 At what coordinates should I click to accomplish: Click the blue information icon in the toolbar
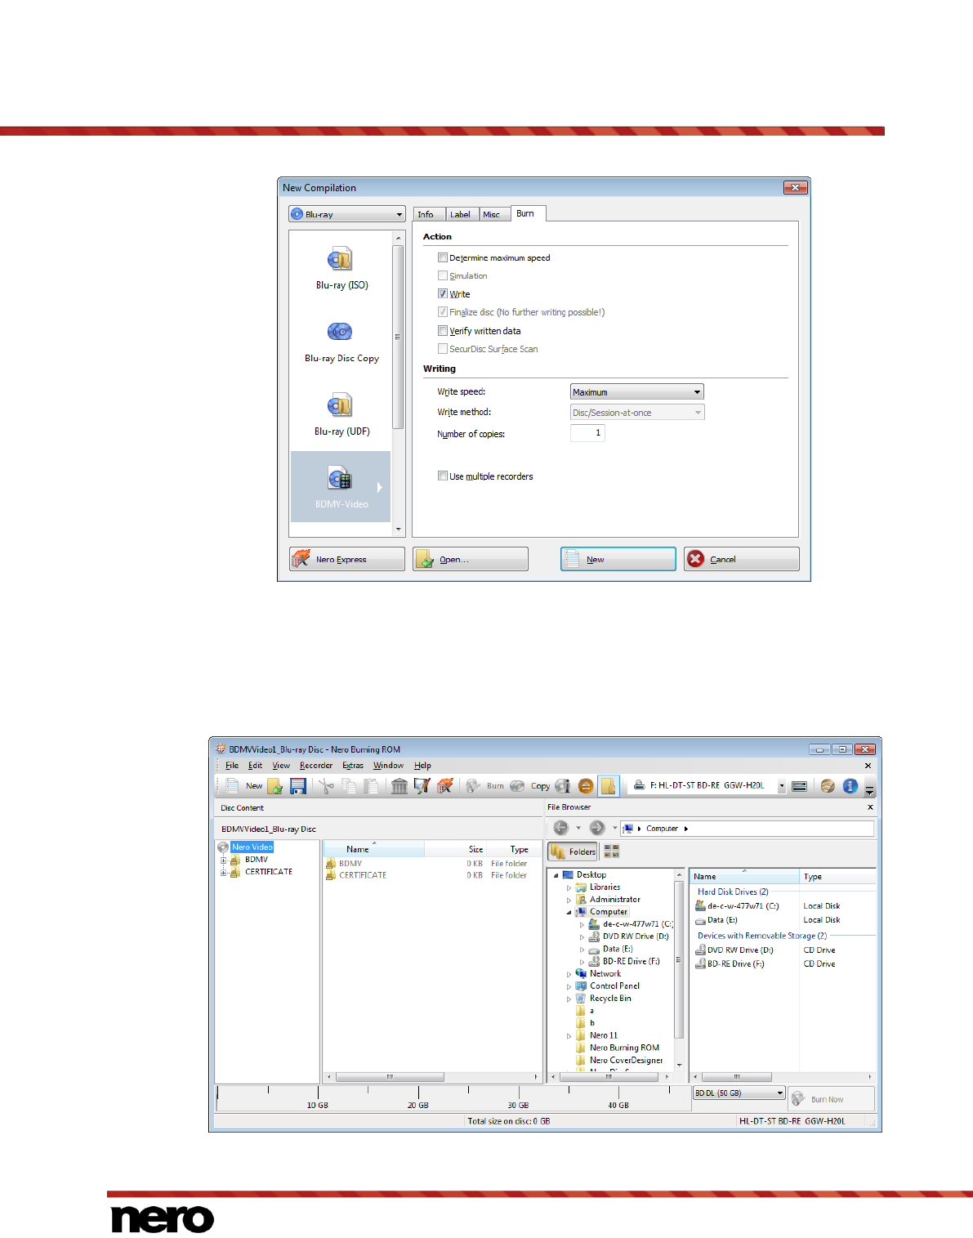(850, 786)
